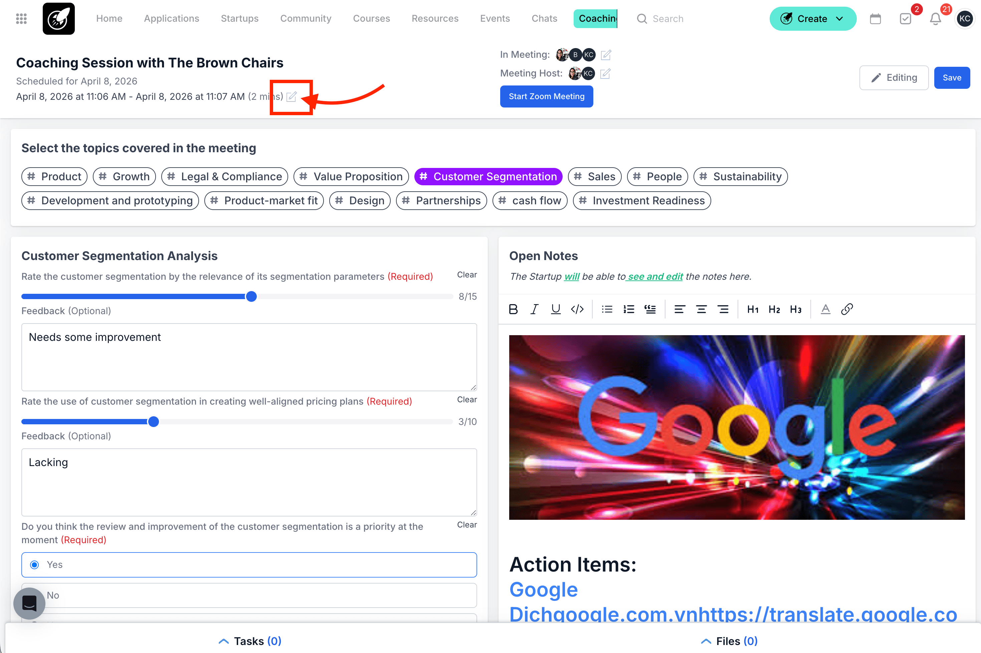This screenshot has width=981, height=653.
Task: Open the Create dropdown menu
Action: [812, 19]
